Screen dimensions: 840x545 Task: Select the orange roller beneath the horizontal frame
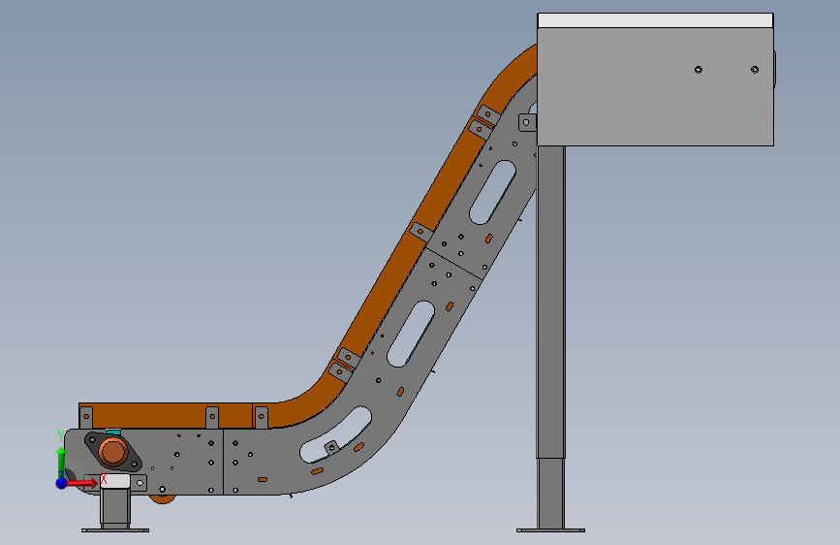(x=163, y=498)
